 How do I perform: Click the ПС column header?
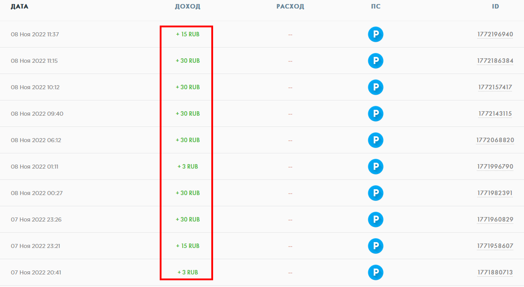coord(376,6)
